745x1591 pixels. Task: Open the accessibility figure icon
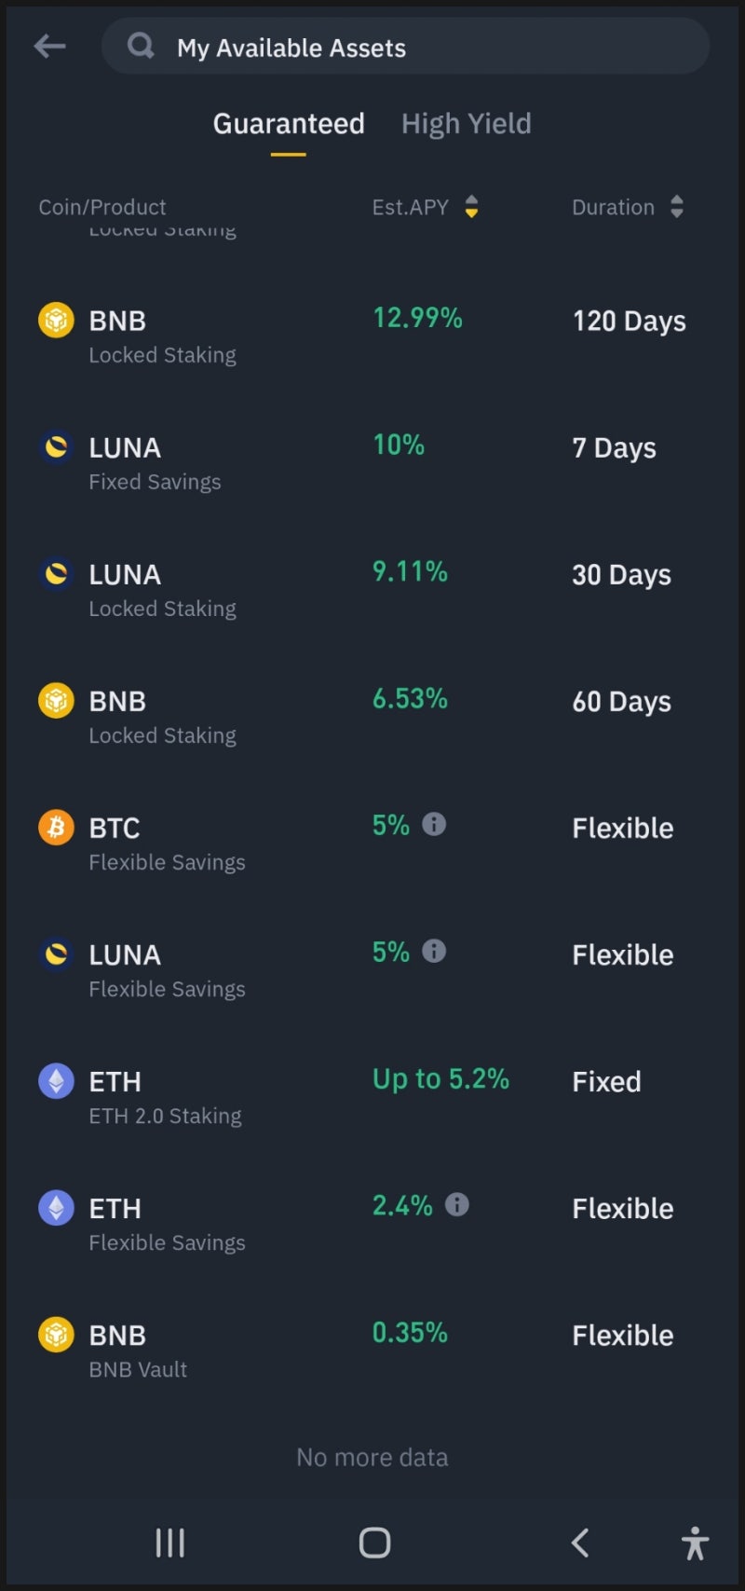pyautogui.click(x=695, y=1543)
